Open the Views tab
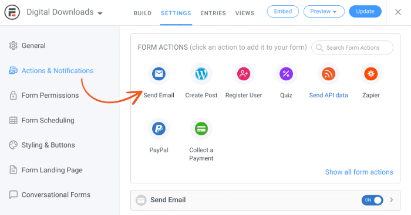 click(x=245, y=13)
